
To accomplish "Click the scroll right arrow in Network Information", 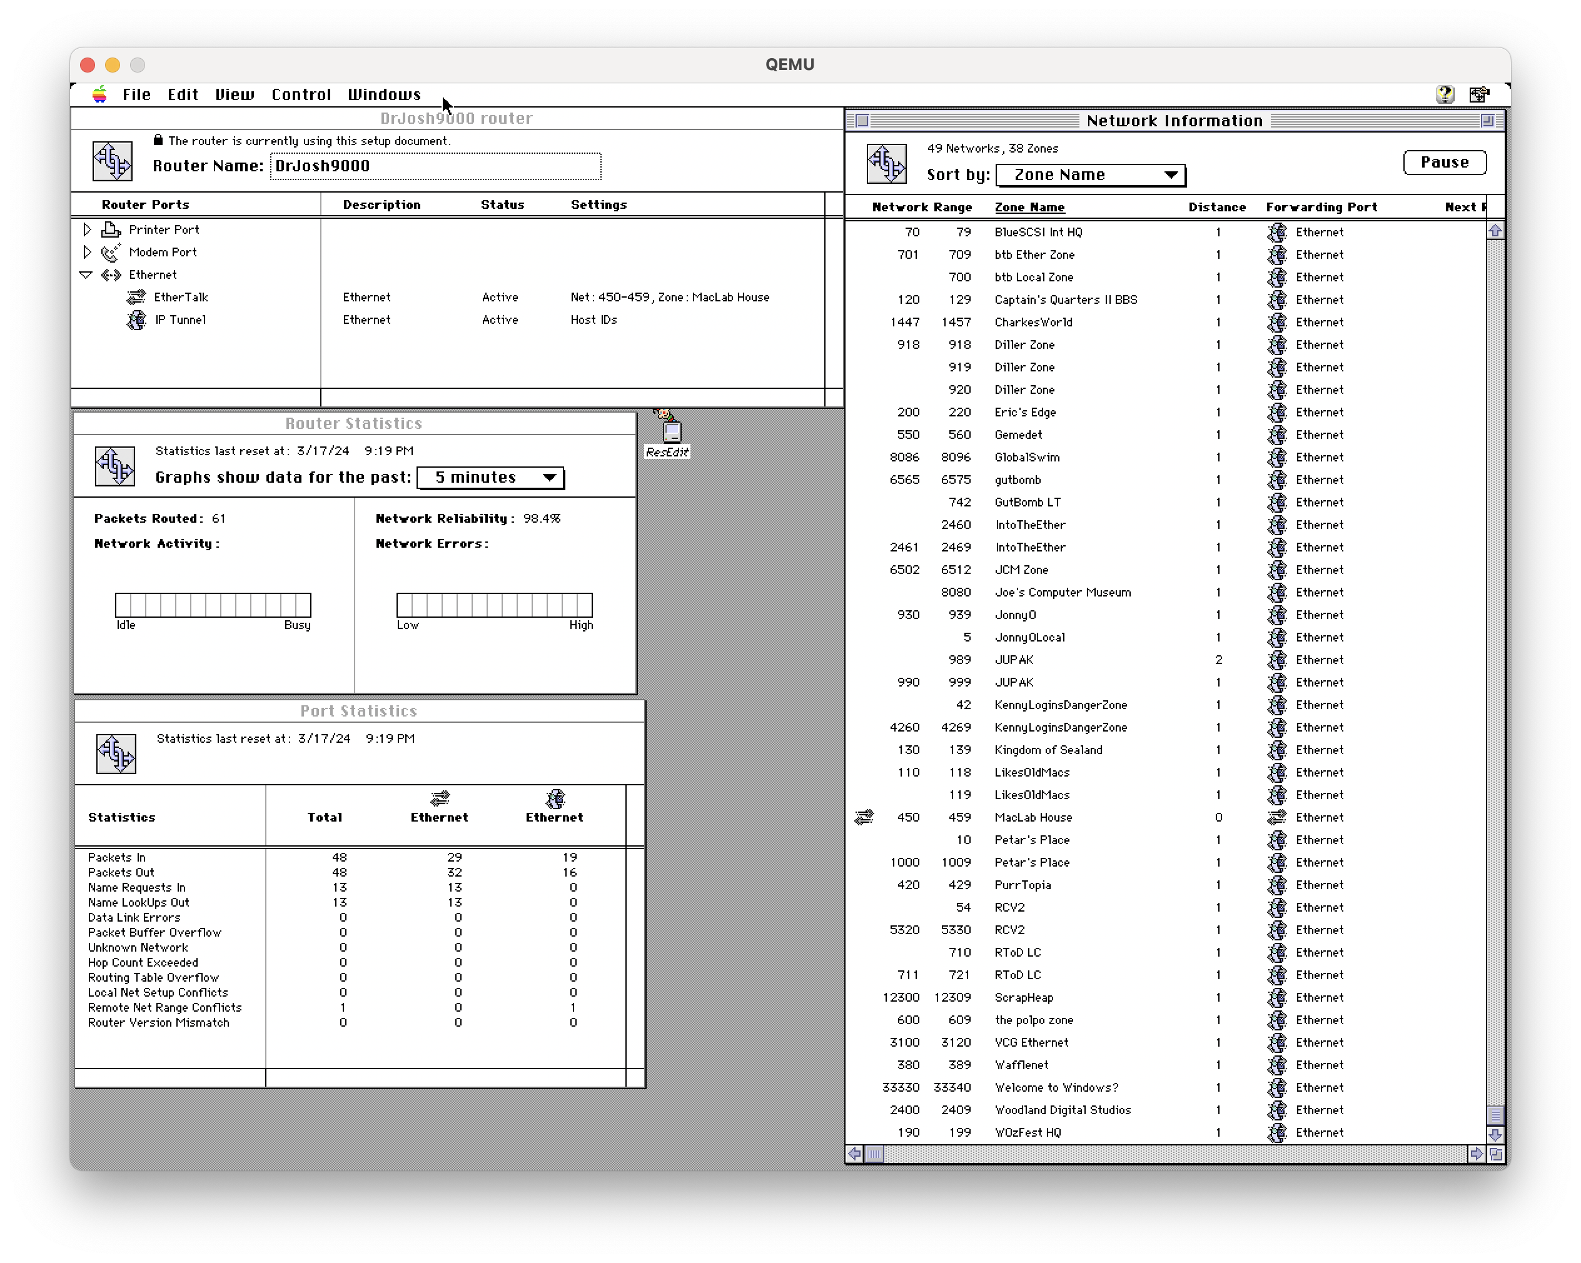I will 1476,1154.
